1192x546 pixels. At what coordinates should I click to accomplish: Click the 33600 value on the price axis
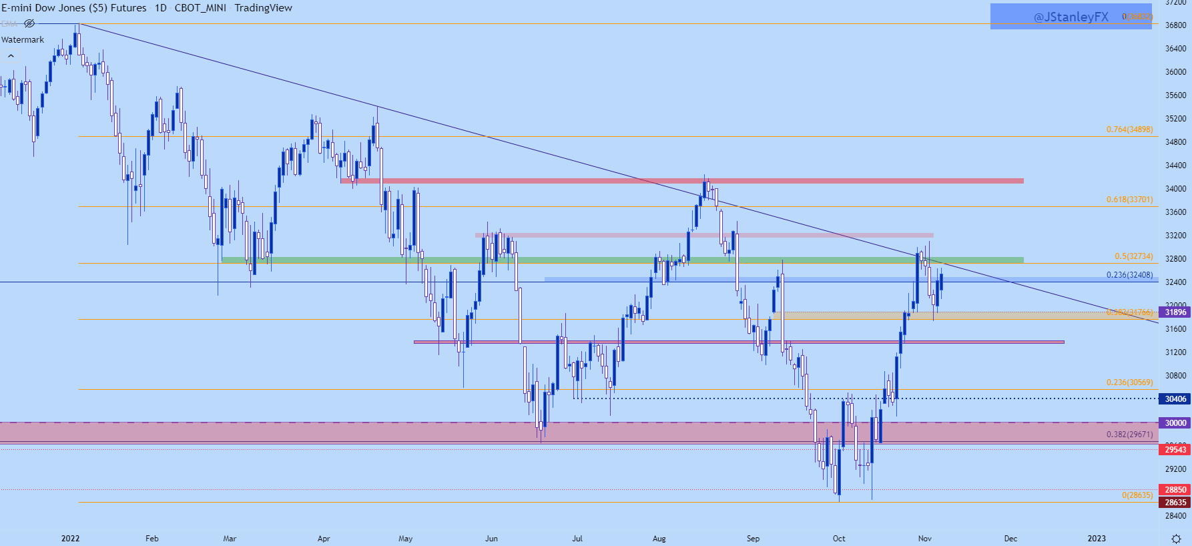pos(1175,212)
